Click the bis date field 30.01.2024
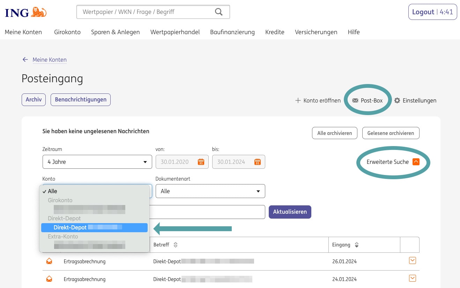 (x=239, y=162)
